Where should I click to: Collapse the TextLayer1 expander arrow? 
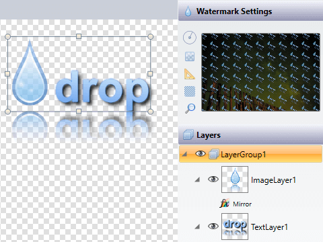(197, 227)
